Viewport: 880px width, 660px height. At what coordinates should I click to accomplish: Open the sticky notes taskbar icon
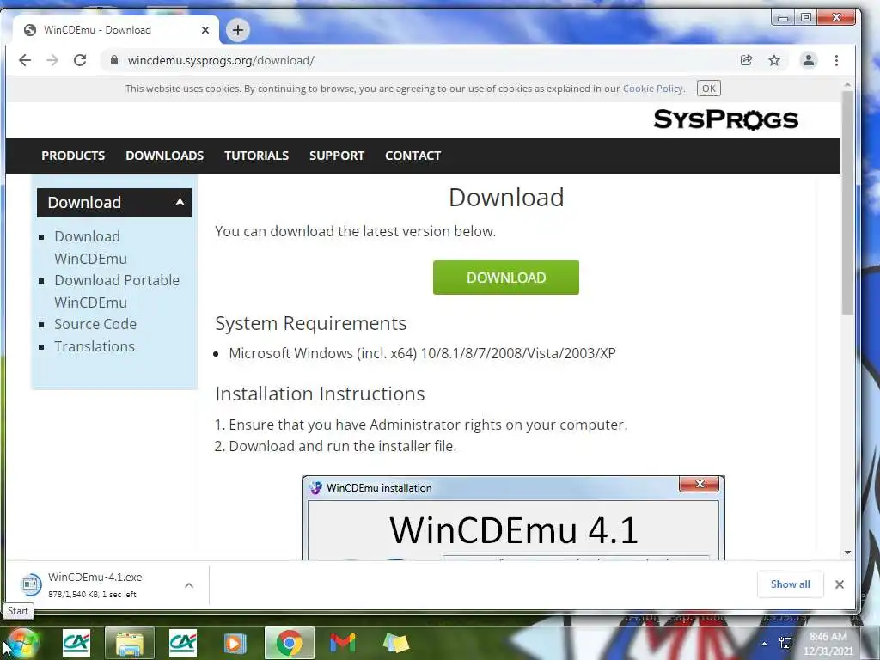[x=395, y=643]
